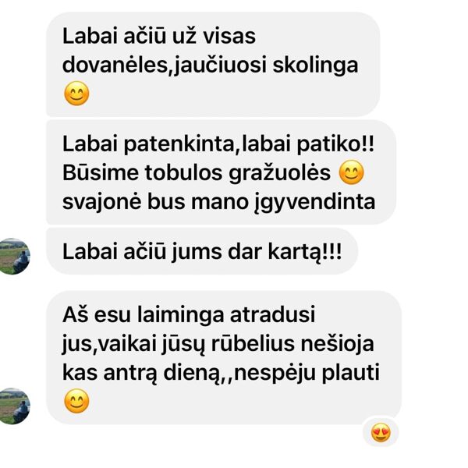The width and height of the screenshot is (468, 468).
Task: Click the text 'kas antrą dieną,,nespėju plauti'
Action: pos(221,373)
